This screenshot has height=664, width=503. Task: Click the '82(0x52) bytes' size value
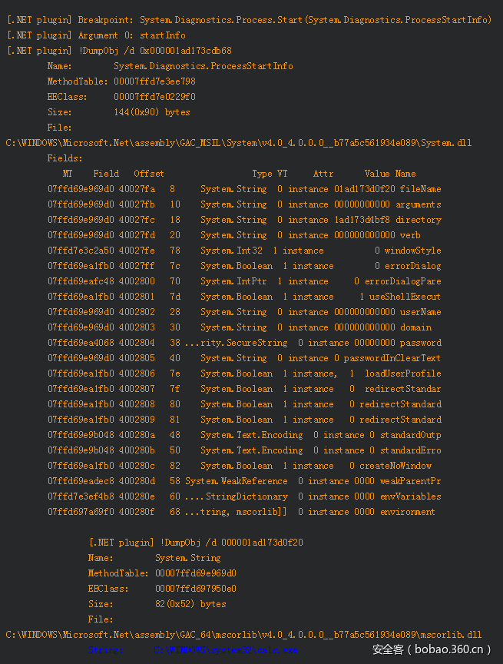pyautogui.click(x=190, y=604)
